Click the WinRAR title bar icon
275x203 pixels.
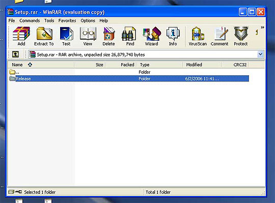(x=11, y=12)
